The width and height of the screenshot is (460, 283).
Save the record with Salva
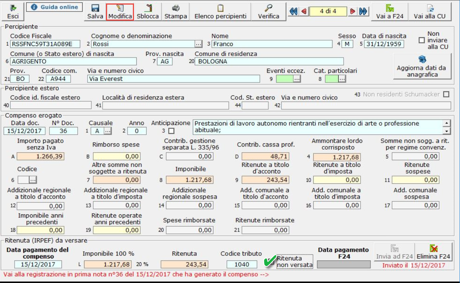95,8
